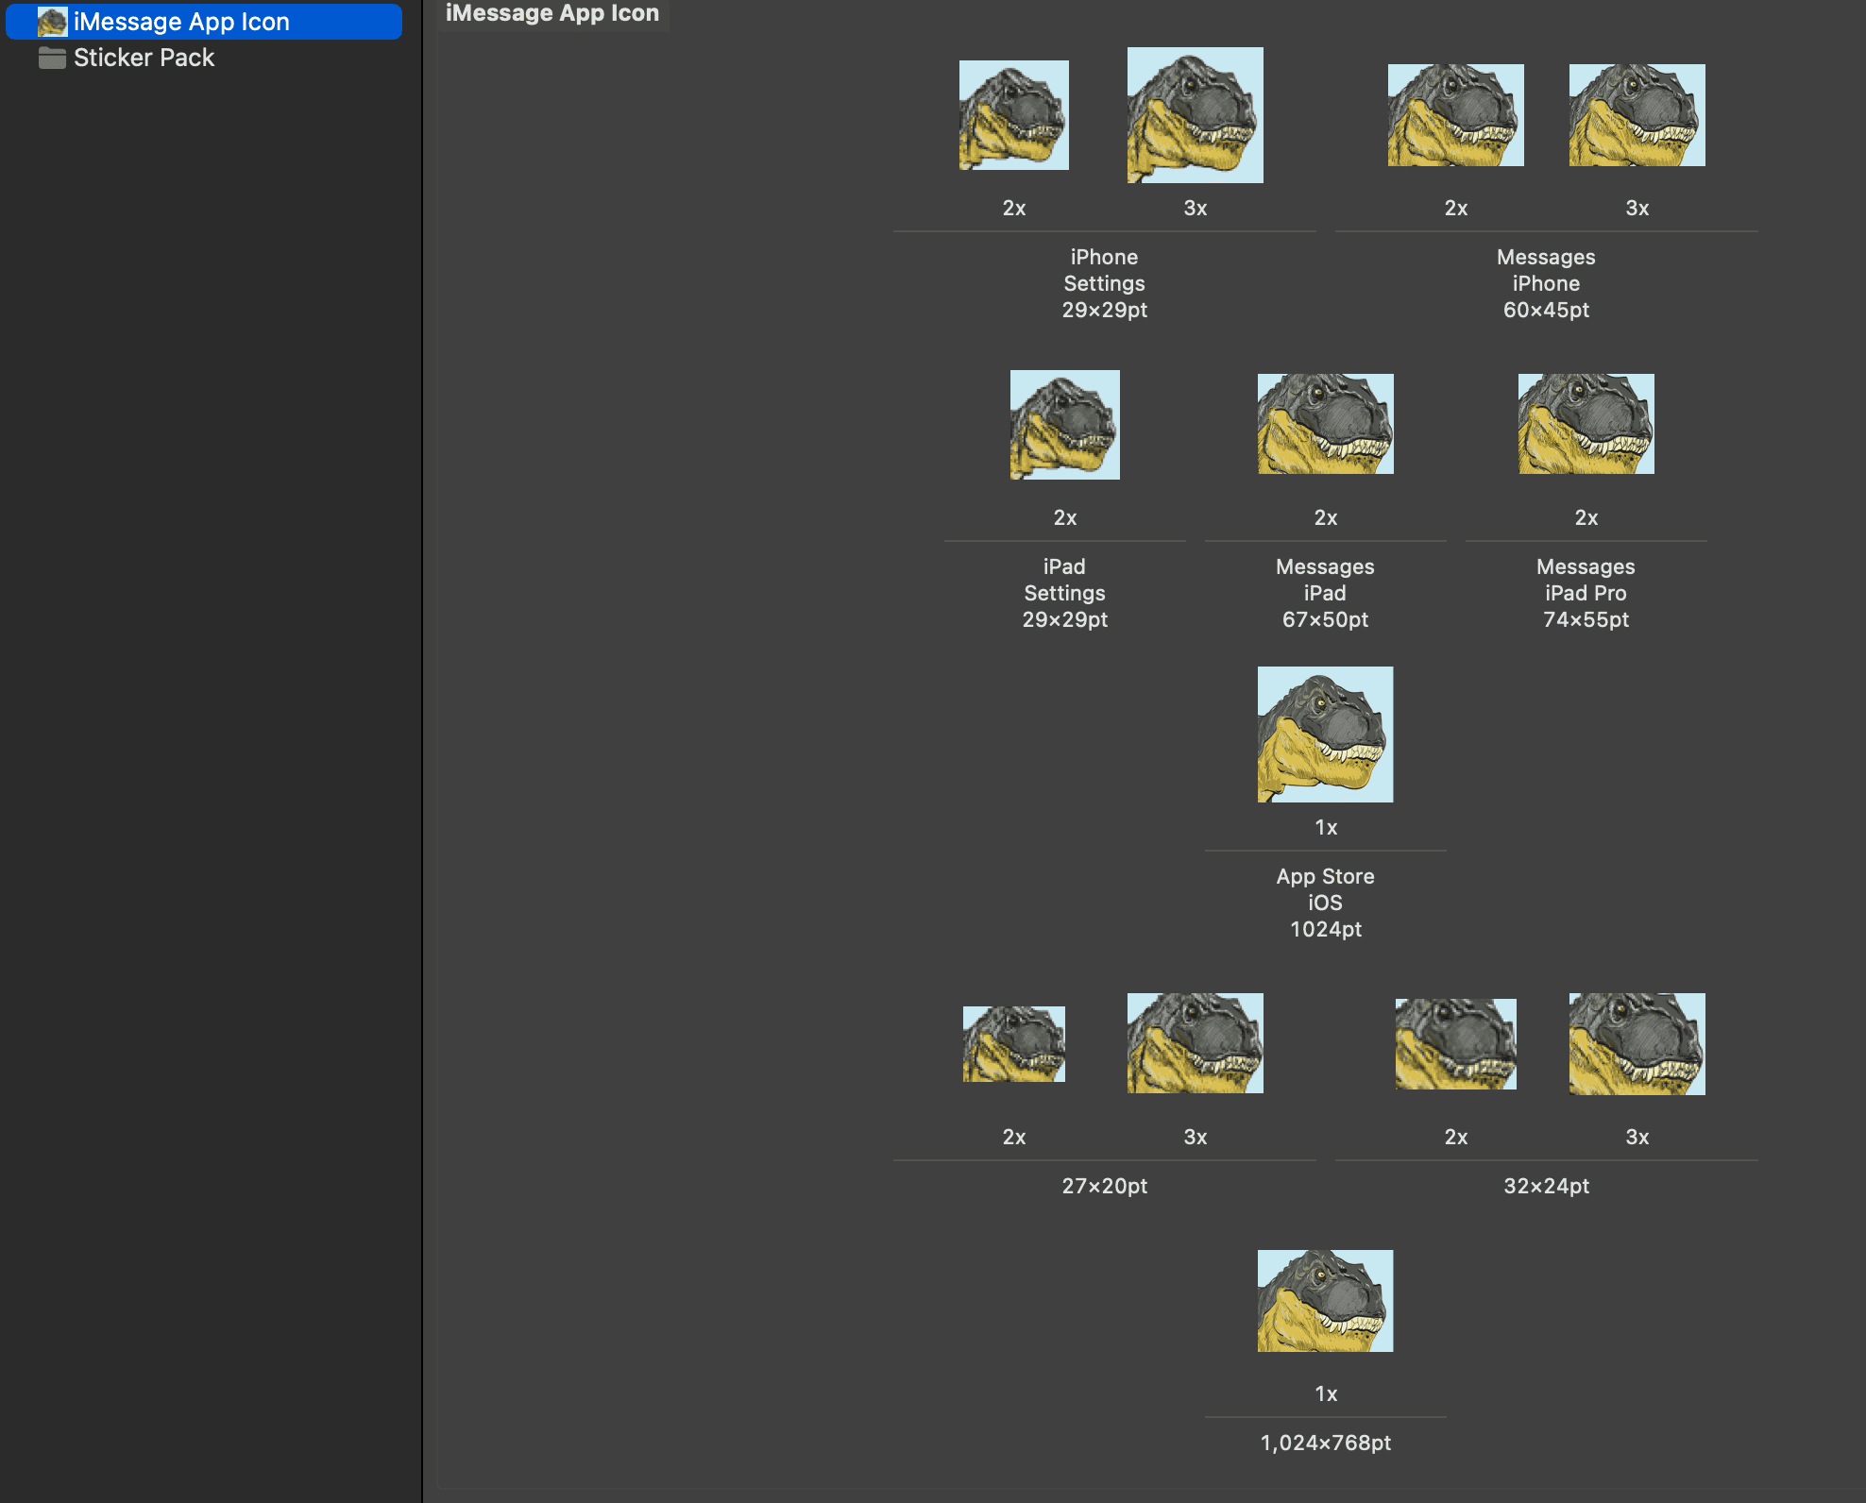The image size is (1866, 1503).
Task: Select the Messages iPhone 3x icon slot
Action: (1637, 115)
